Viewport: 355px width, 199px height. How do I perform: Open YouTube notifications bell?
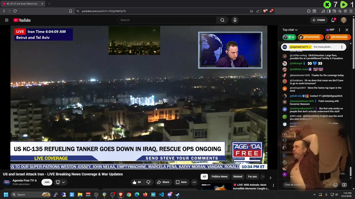(333, 20)
